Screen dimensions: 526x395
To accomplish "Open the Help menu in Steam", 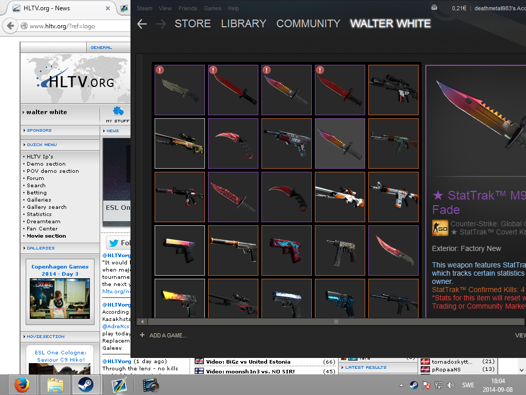I will pyautogui.click(x=234, y=8).
